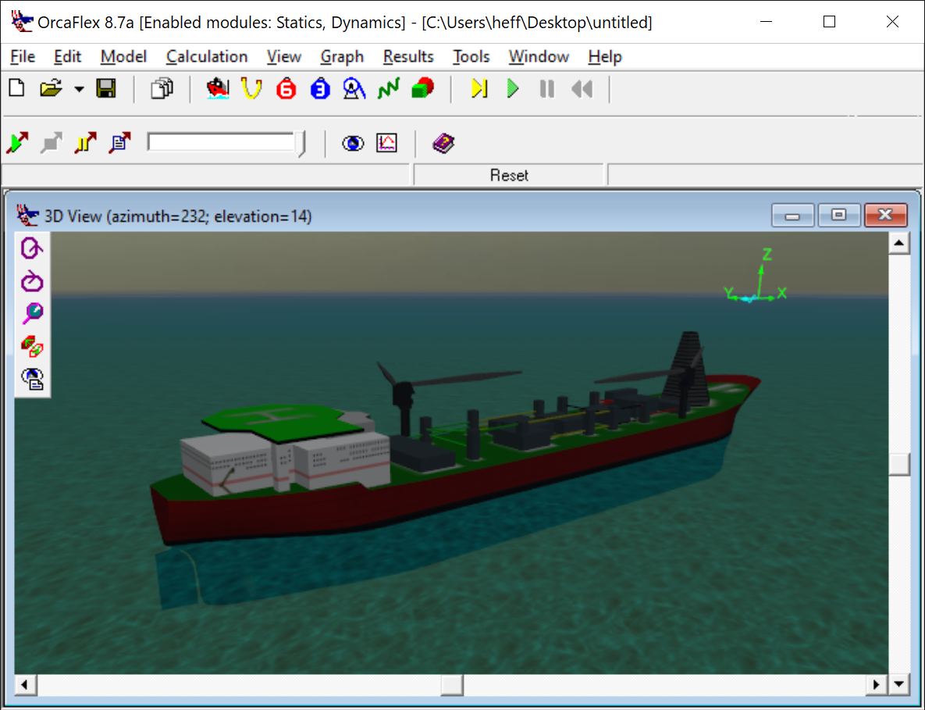This screenshot has width=925, height=710.
Task: Select the rotate view tool in 3D view
Action: pyautogui.click(x=31, y=248)
